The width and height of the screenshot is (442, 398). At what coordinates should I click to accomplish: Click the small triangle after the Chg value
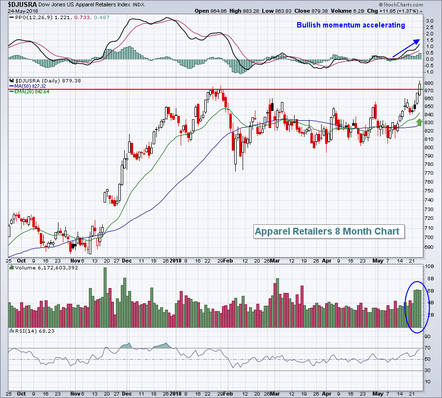pos(421,12)
